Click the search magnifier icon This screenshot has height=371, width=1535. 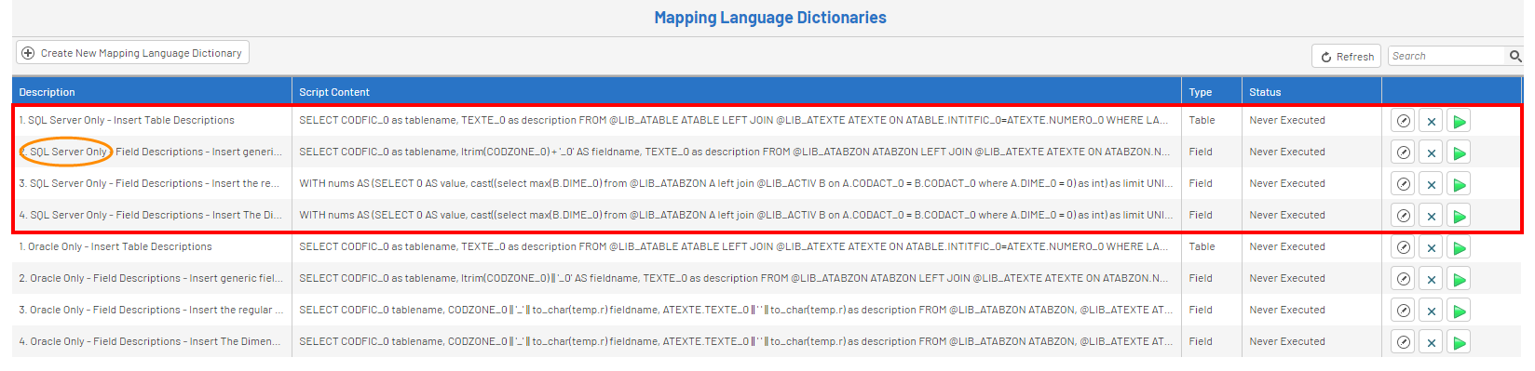point(1515,57)
